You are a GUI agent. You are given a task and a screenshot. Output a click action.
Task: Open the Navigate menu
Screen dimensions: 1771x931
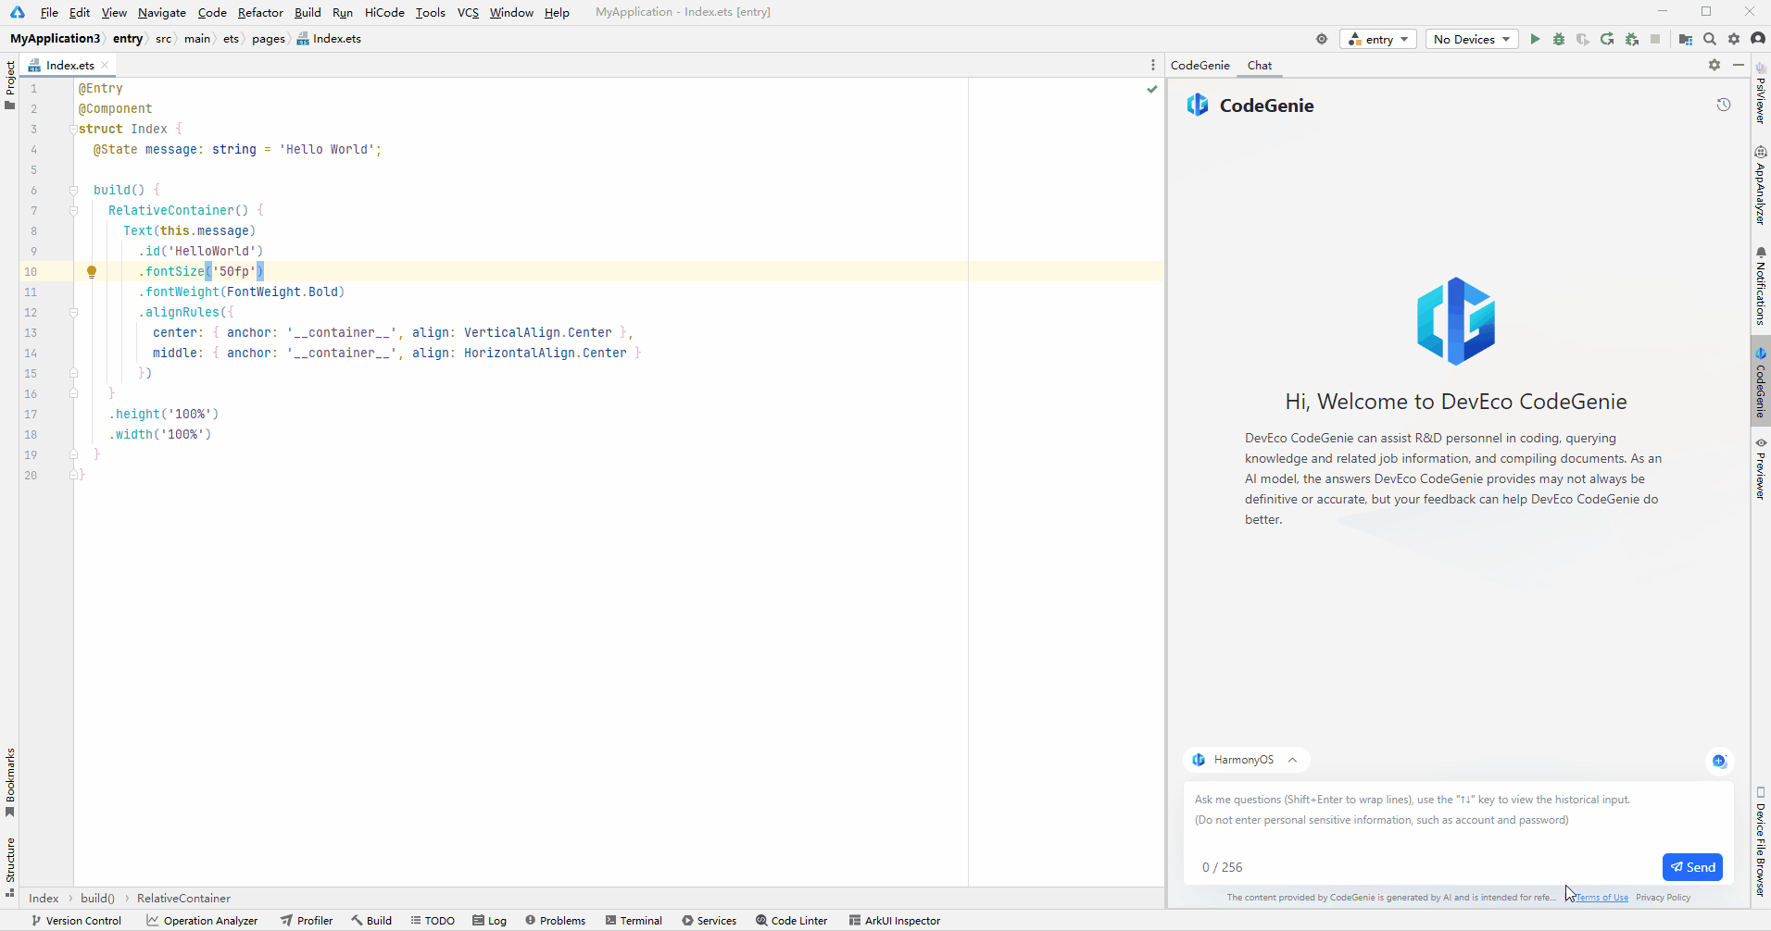(162, 12)
